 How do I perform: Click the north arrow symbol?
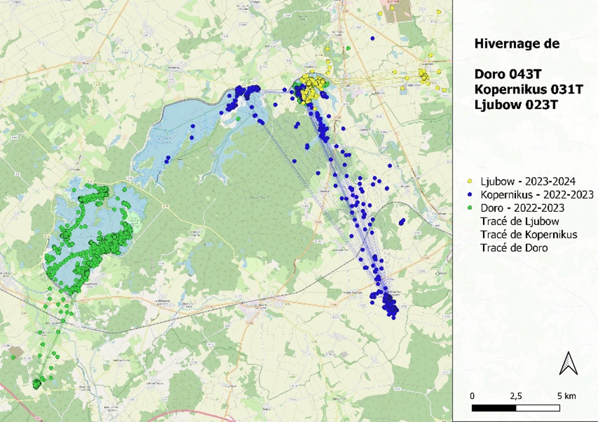(568, 363)
